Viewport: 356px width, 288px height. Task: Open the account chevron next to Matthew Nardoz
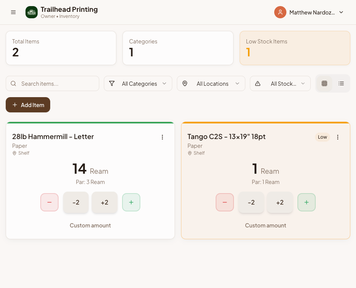click(341, 12)
